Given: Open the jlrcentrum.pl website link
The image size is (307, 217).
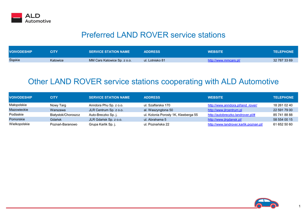Looking at the screenshot, I should [x=225, y=110].
